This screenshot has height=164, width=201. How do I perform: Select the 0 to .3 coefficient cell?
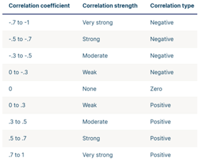coord(17,105)
